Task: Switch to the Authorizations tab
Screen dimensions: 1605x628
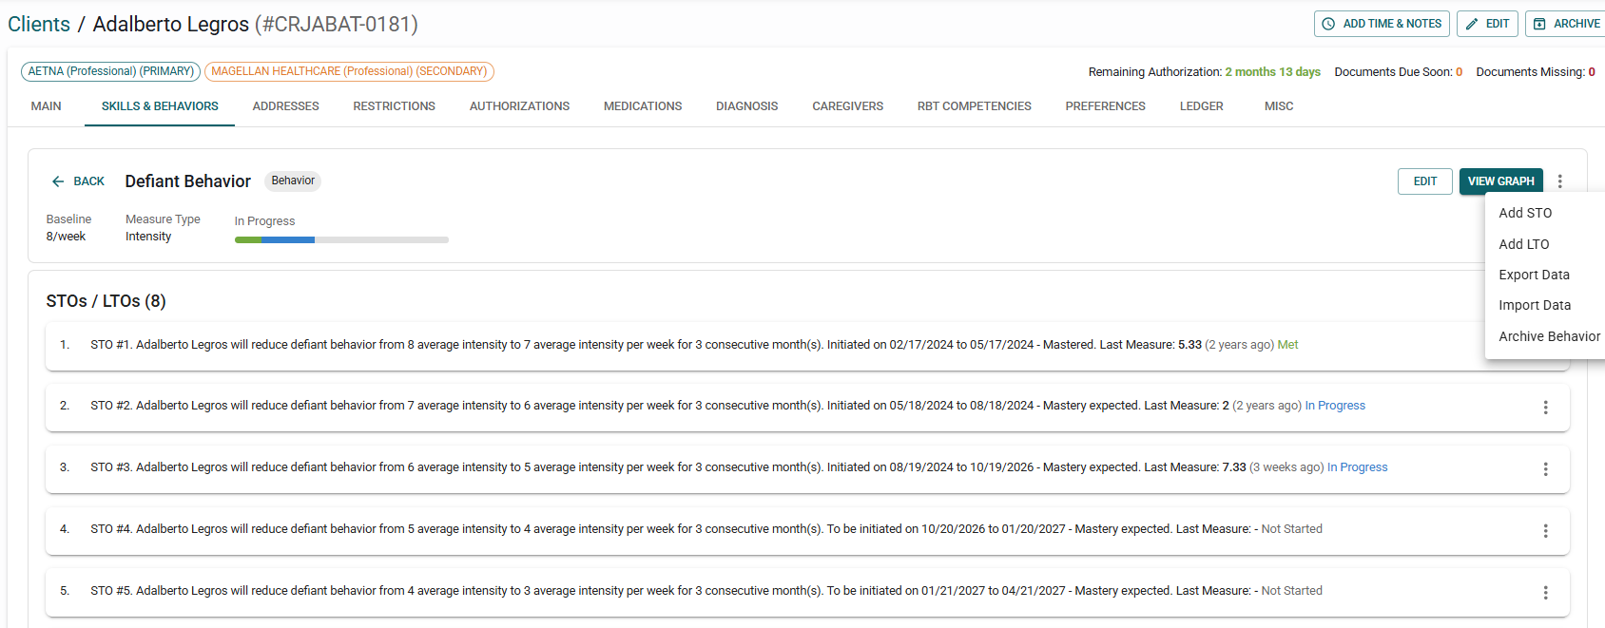Action: point(519,106)
